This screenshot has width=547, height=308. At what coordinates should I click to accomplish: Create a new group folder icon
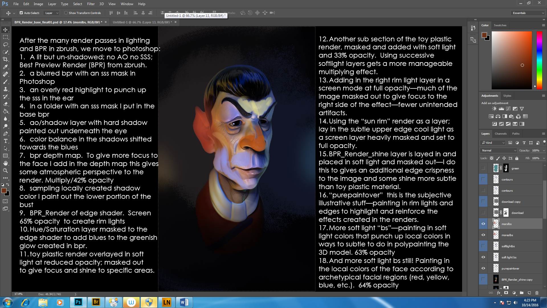(521, 293)
